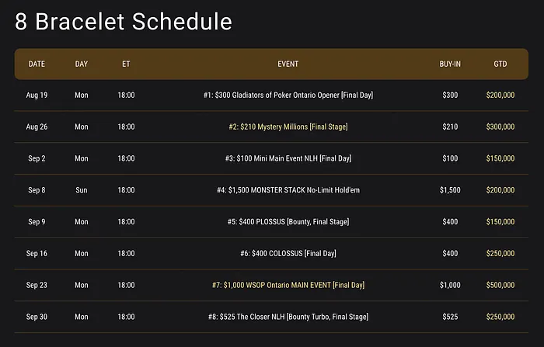Click the EVENT column header
Screen dimensions: 544x347
288,64
